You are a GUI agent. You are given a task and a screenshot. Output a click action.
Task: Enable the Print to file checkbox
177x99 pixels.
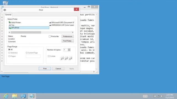(x=50, y=36)
